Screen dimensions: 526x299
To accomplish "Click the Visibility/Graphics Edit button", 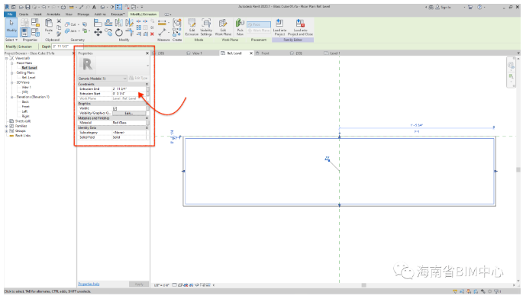I will click(129, 114).
